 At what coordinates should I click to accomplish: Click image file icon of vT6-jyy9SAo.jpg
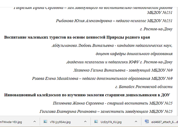point(45,122)
